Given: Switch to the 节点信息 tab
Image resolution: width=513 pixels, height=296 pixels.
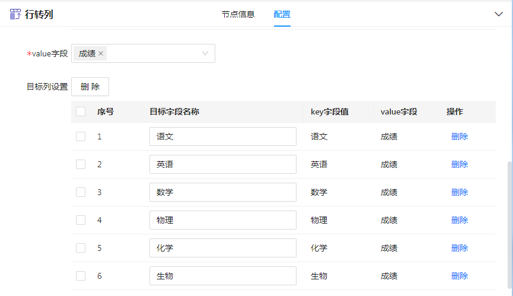Looking at the screenshot, I should (238, 14).
